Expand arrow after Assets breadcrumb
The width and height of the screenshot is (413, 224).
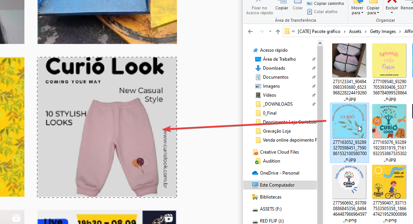[365, 31]
